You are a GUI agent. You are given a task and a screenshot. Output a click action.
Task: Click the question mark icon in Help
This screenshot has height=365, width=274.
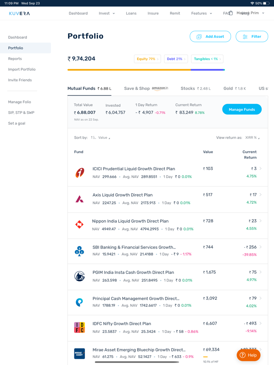tap(243, 355)
